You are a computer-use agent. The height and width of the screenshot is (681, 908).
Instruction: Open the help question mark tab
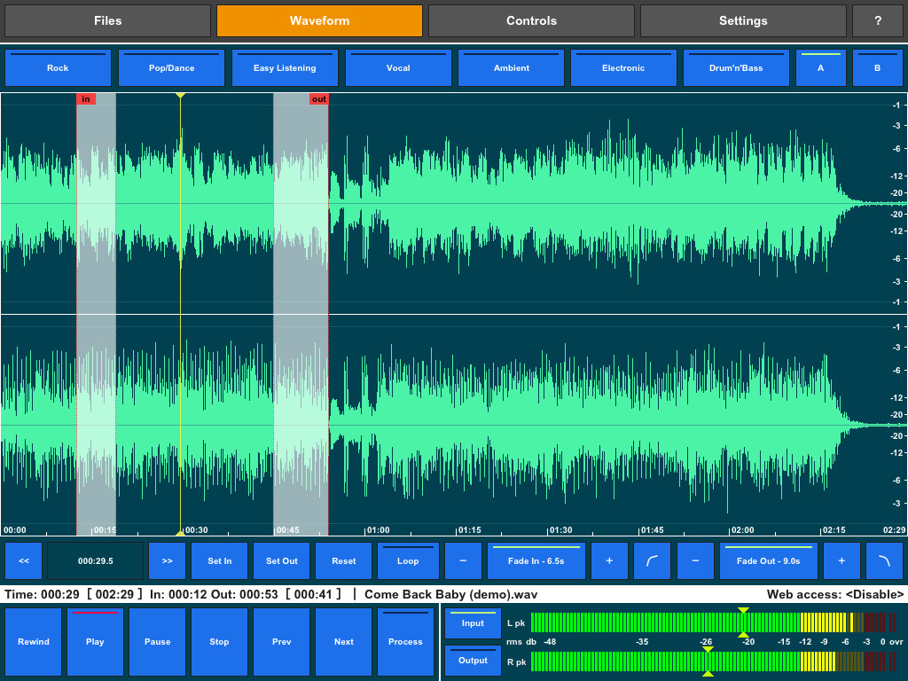tap(878, 21)
